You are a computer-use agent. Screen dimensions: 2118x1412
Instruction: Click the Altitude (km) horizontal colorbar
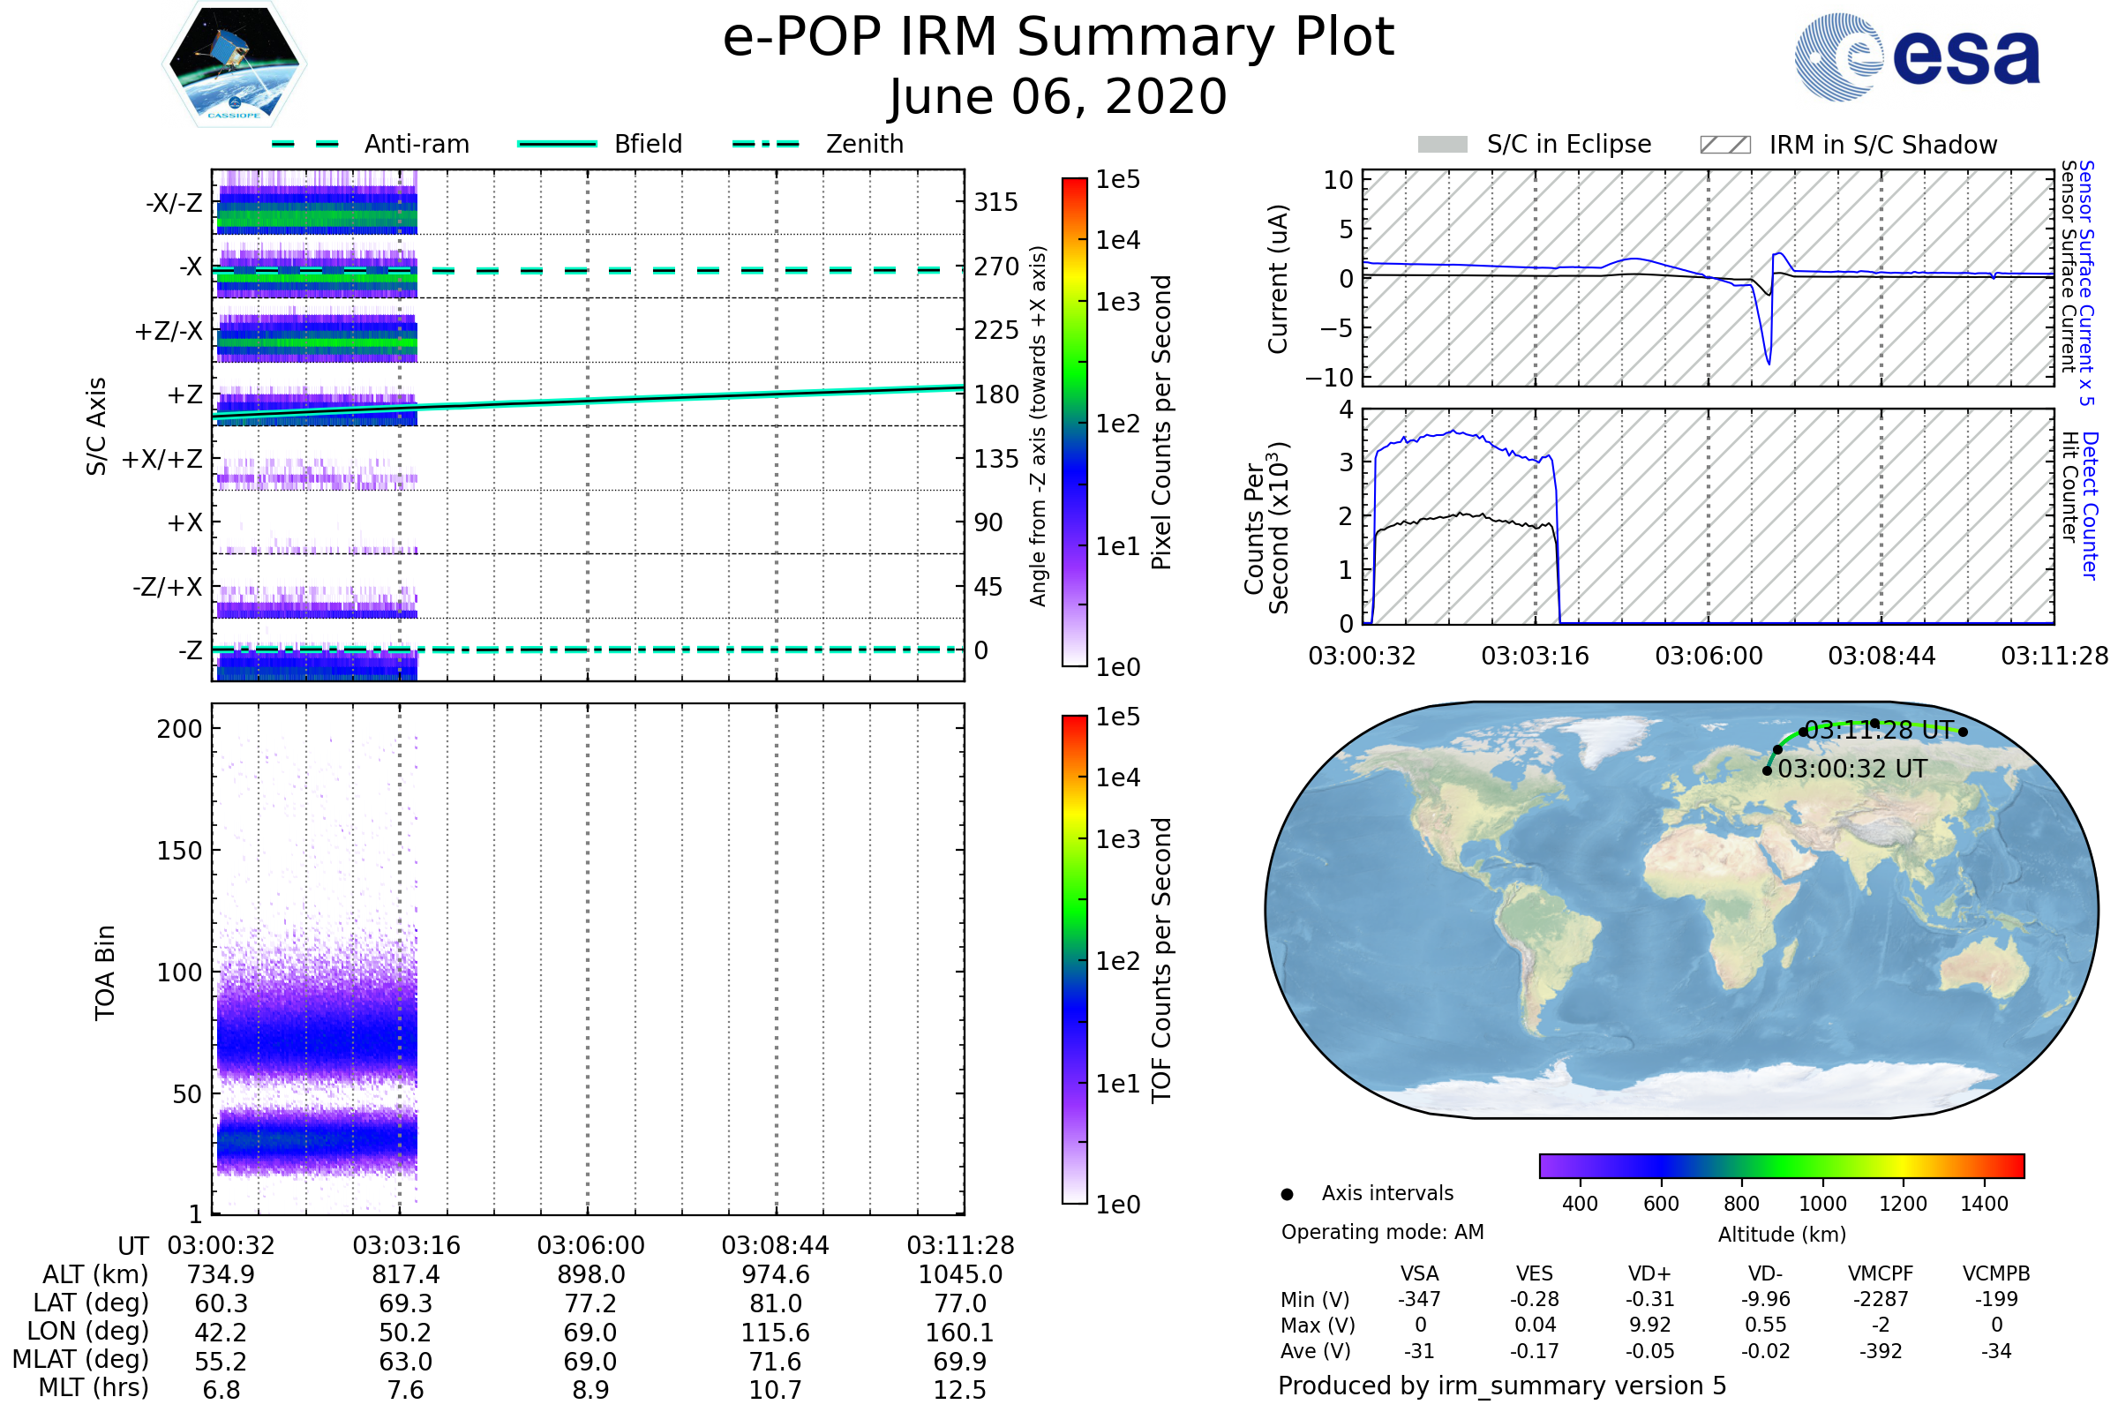pos(1781,1165)
